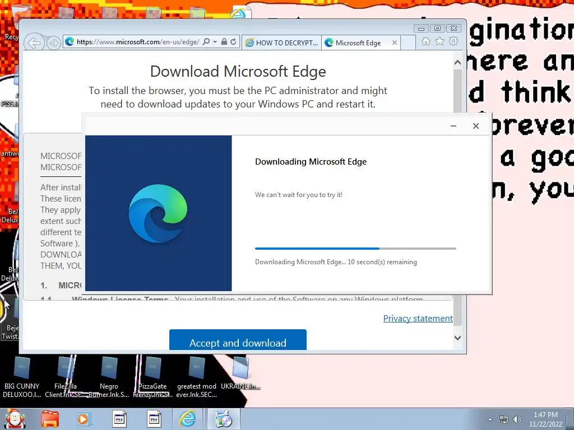Open the address bar autocomplete dropdown arrow

pyautogui.click(x=215, y=41)
